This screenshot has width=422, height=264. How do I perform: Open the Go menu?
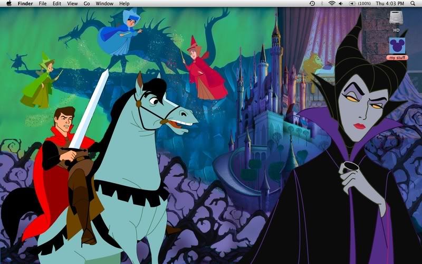coord(87,3)
